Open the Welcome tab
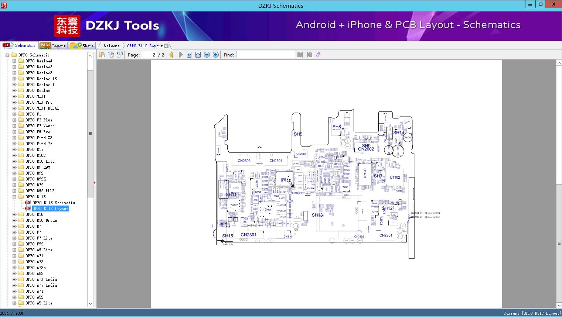Screen dimensions: 562x317 [111, 46]
